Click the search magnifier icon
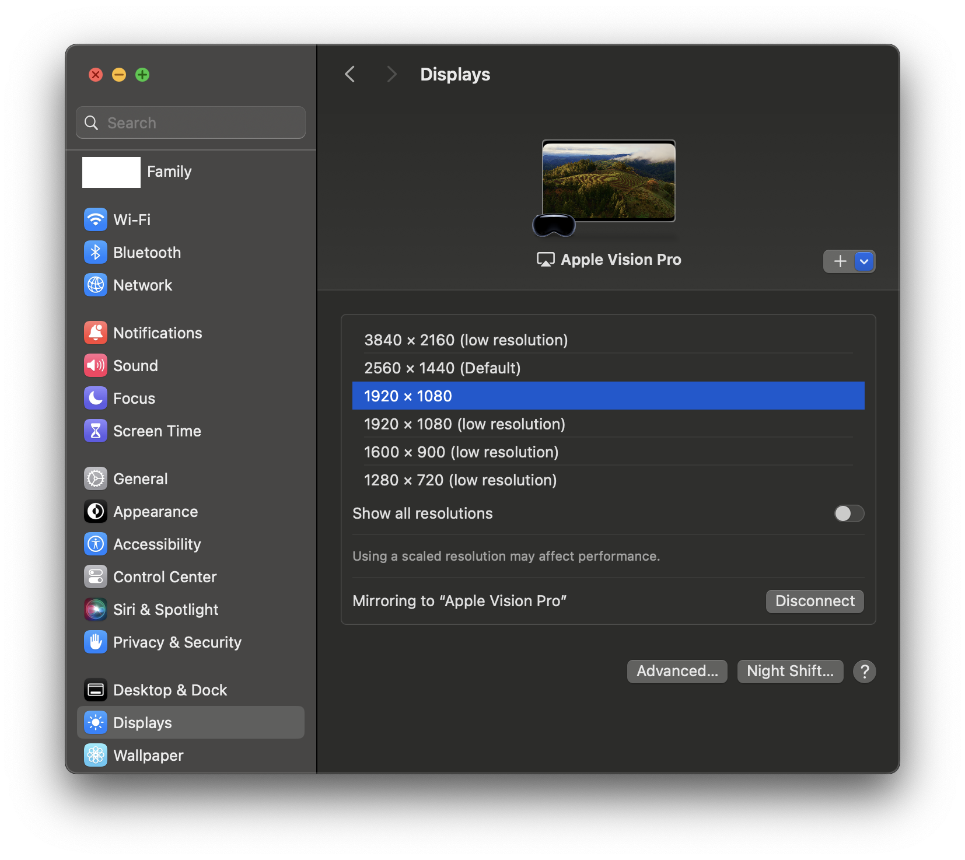 tap(92, 123)
